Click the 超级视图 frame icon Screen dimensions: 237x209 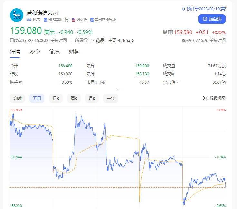click(x=205, y=98)
